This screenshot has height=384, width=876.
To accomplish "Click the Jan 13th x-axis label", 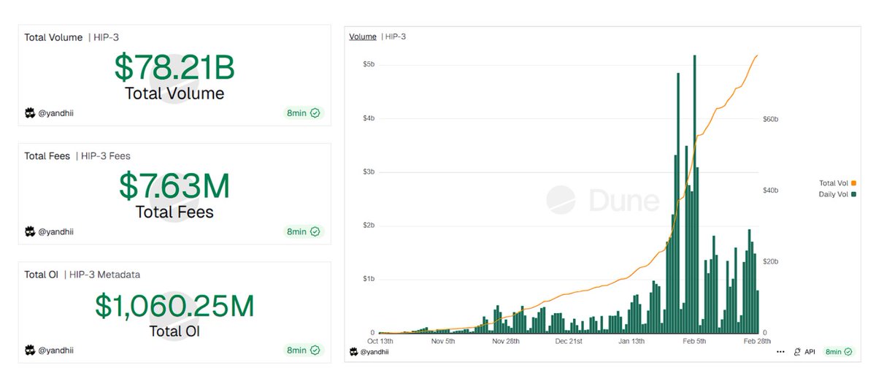I will [x=632, y=341].
